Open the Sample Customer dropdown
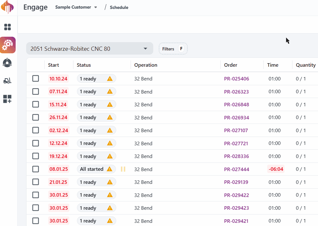Screen dimensions: 318x226 click(76, 7)
